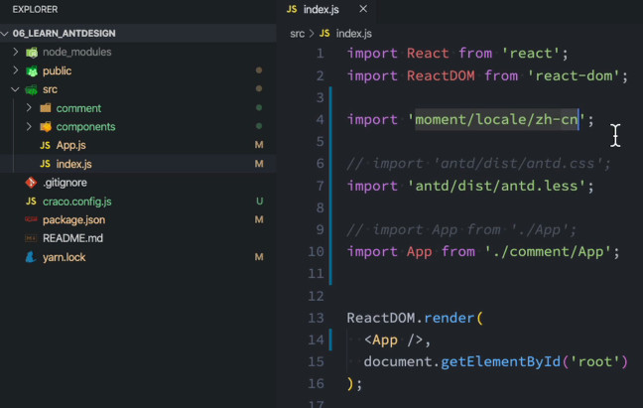Click the commented antd.css import line
The image size is (643, 408).
[478, 164]
